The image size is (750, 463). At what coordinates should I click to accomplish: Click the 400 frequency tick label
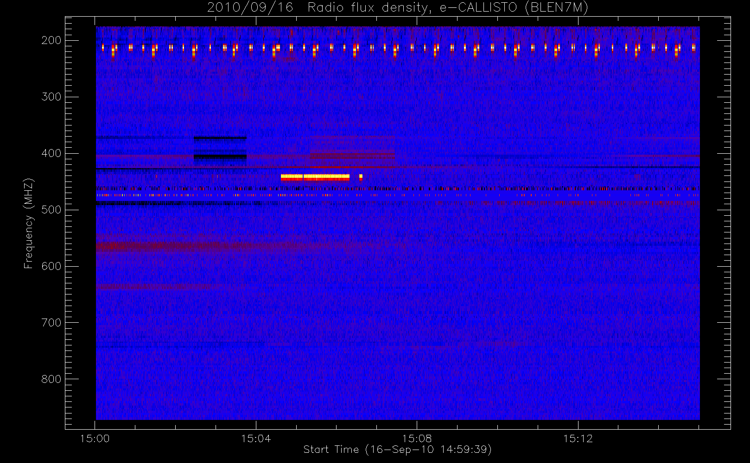[x=51, y=153]
